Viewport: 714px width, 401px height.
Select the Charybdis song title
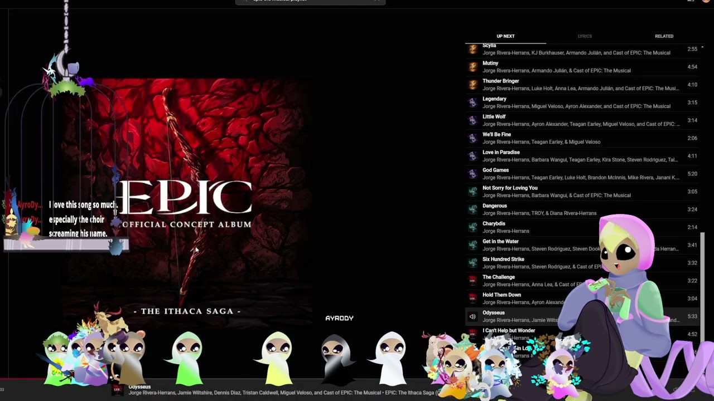click(494, 224)
